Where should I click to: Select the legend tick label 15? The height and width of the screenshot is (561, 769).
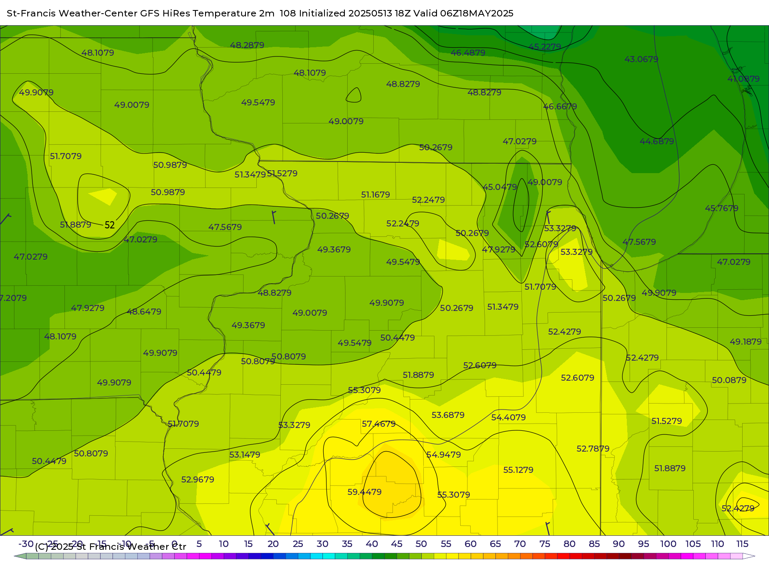coord(248,544)
